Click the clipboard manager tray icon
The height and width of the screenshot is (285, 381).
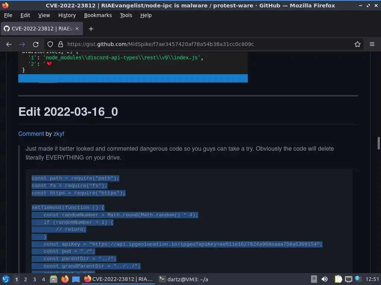pyautogui.click(x=338, y=279)
